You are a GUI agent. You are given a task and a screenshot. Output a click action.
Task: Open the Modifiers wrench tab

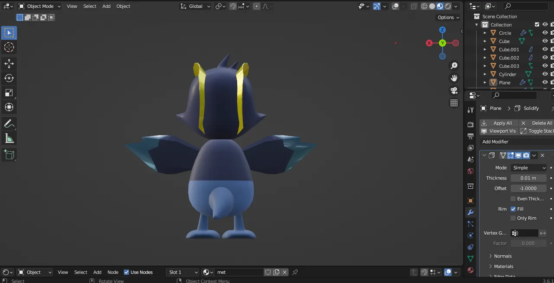pos(470,212)
